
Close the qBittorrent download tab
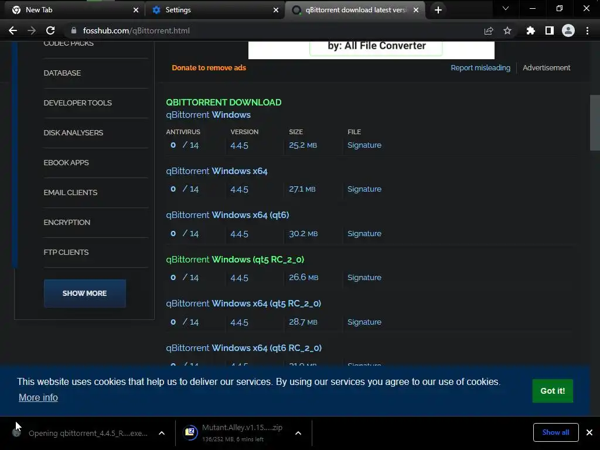[x=416, y=10]
